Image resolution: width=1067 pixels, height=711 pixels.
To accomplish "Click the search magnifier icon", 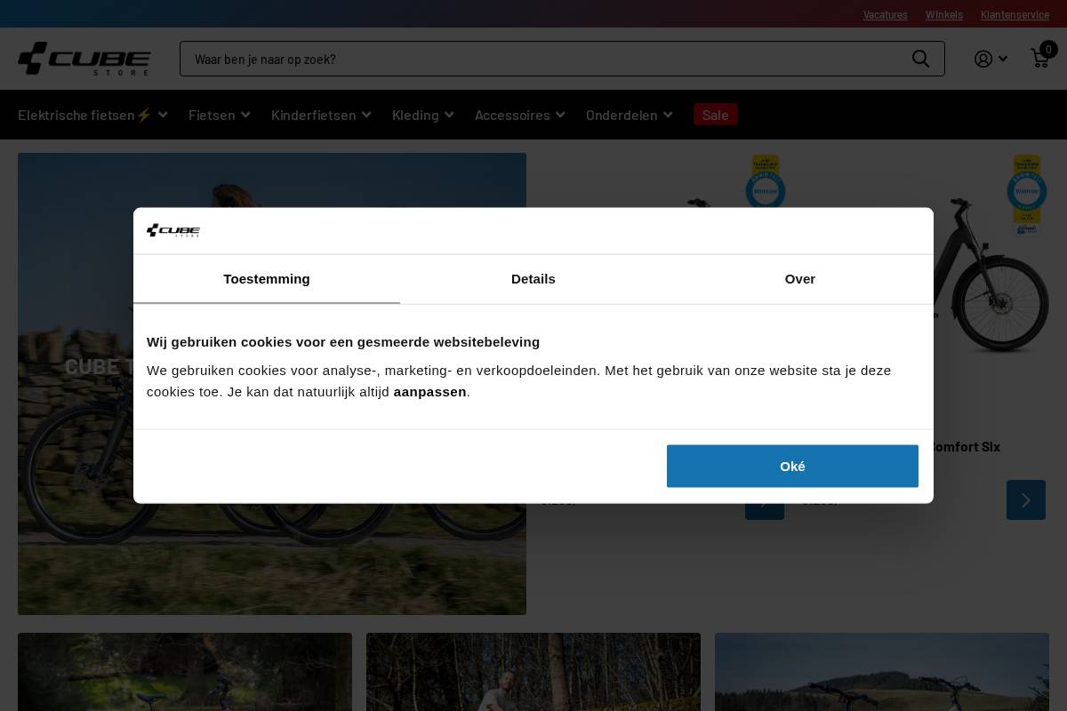I will 920,59.
